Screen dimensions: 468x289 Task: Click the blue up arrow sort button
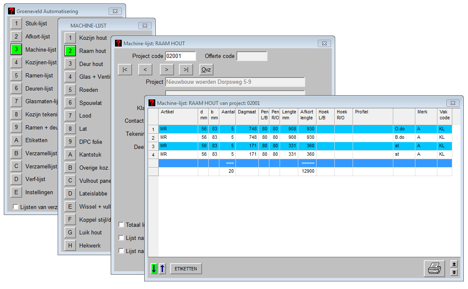click(162, 269)
